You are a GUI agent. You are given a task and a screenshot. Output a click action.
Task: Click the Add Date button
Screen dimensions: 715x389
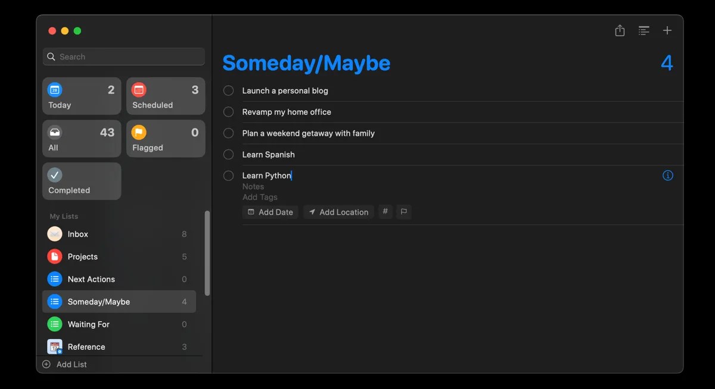tap(270, 212)
